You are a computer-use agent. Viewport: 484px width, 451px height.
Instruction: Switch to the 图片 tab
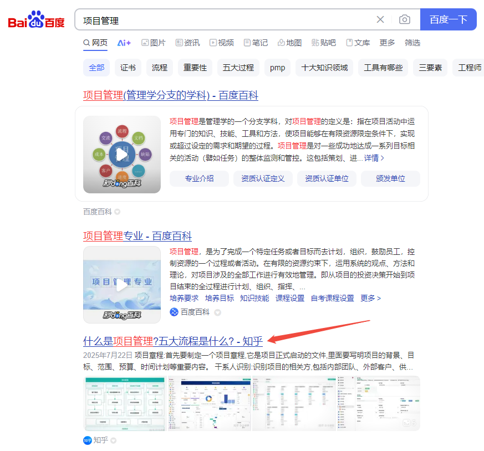point(154,43)
